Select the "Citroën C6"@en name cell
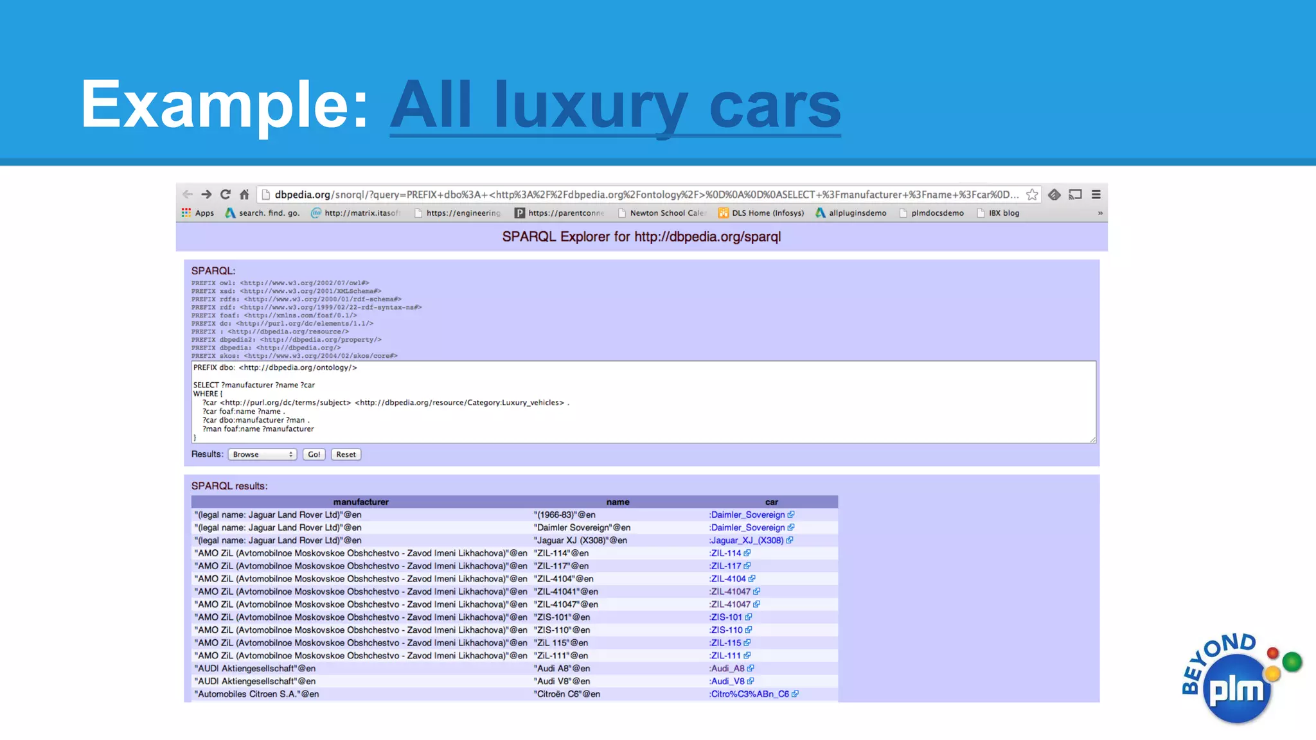The image size is (1316, 740). [x=567, y=694]
